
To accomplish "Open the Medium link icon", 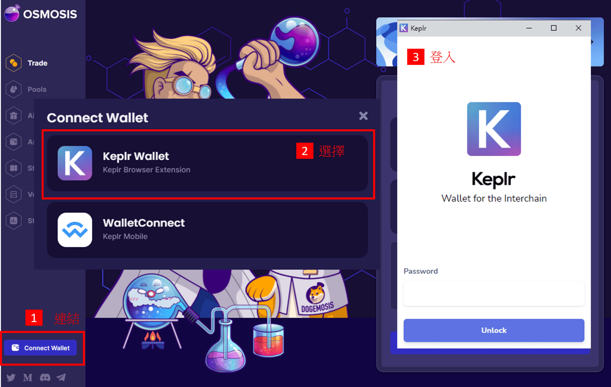I will click(28, 378).
